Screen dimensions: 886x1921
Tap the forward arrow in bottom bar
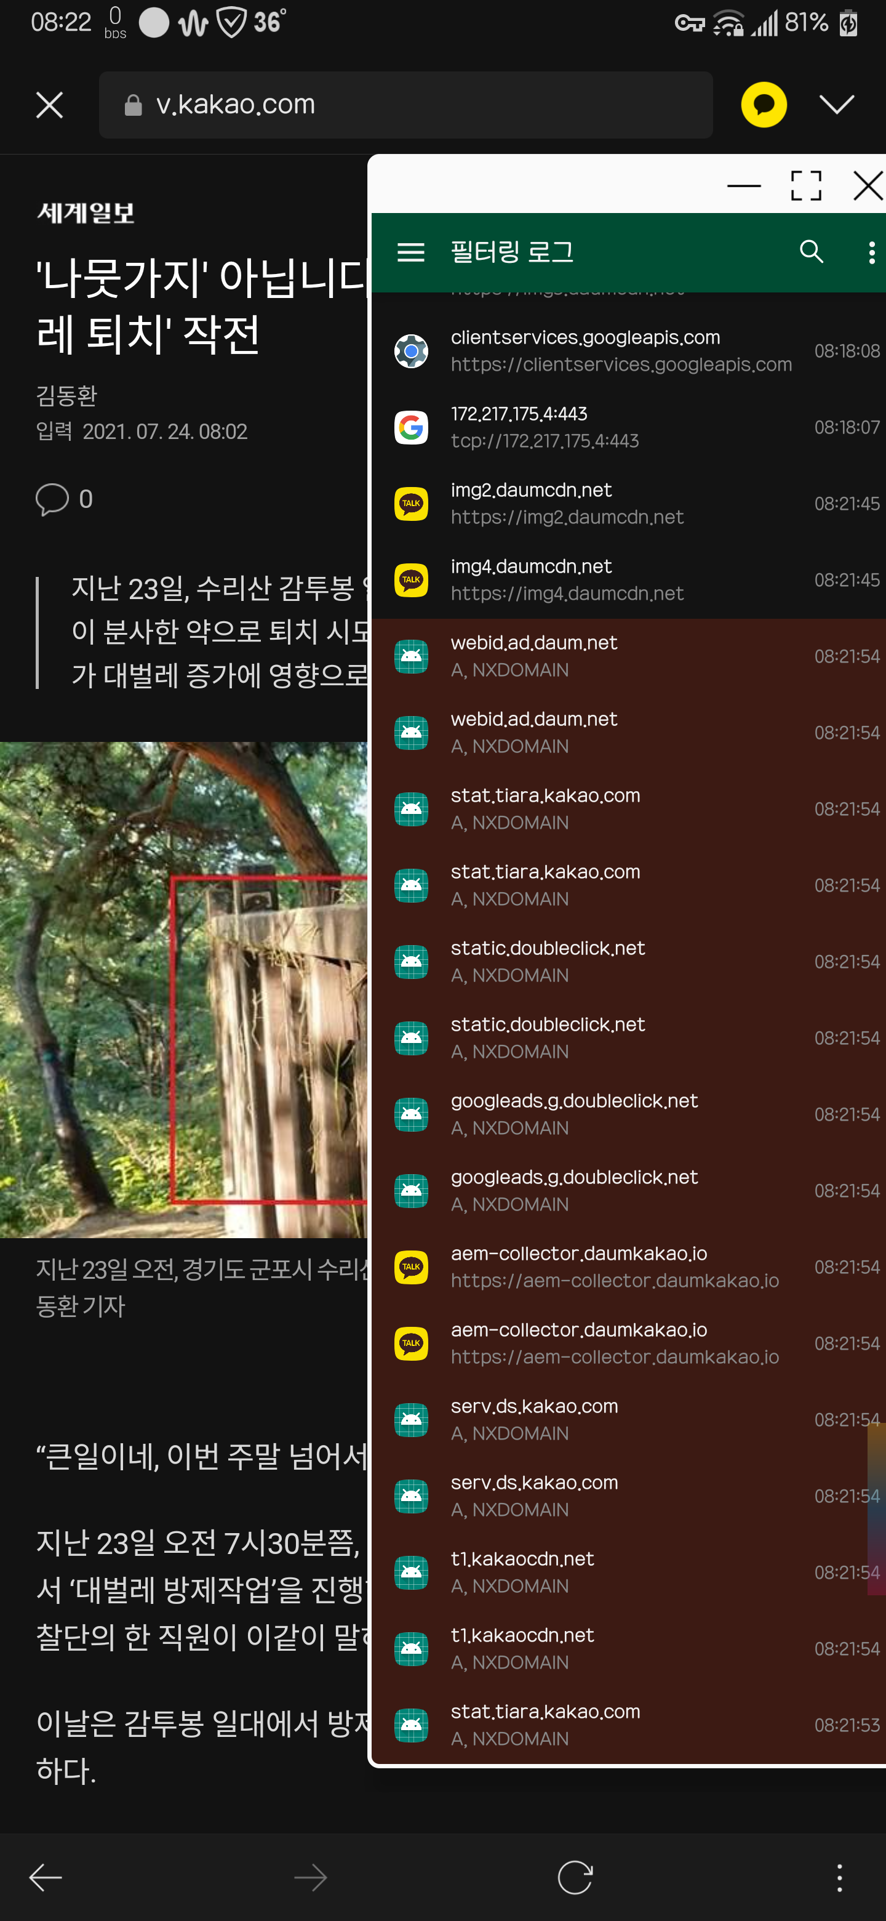(x=311, y=1877)
